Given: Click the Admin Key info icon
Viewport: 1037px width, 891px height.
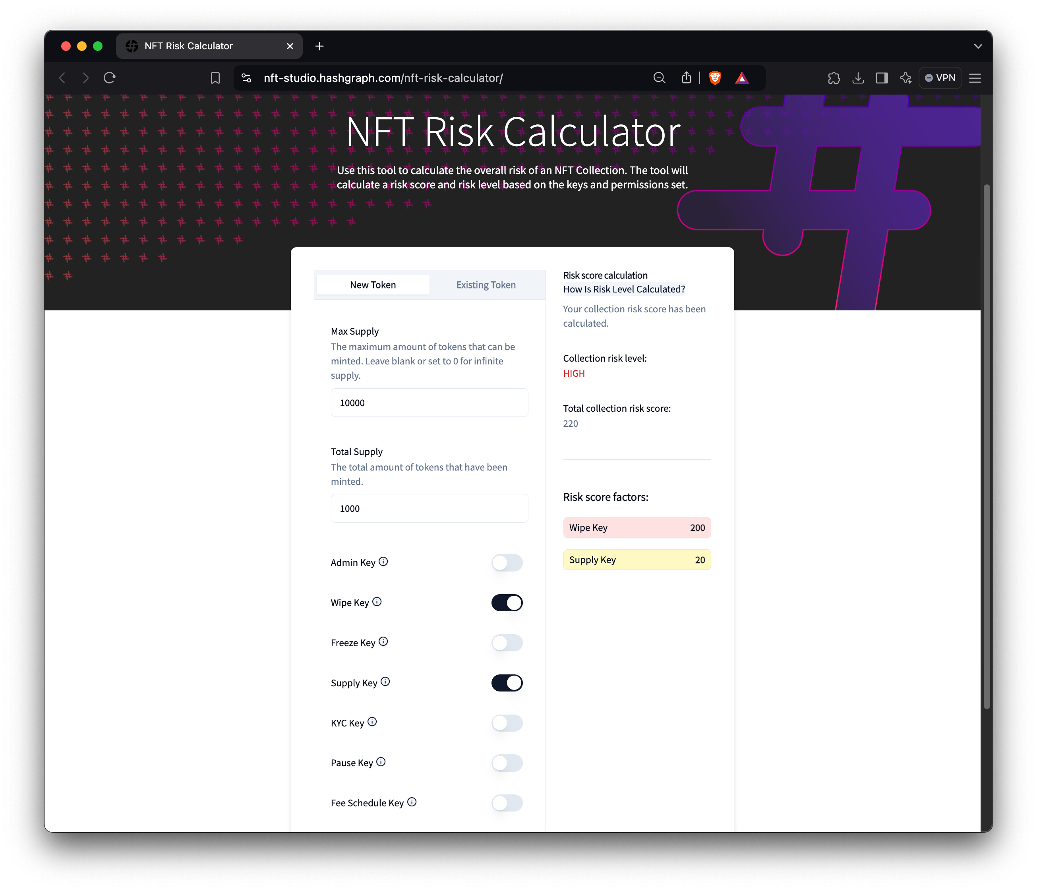Looking at the screenshot, I should coord(383,562).
